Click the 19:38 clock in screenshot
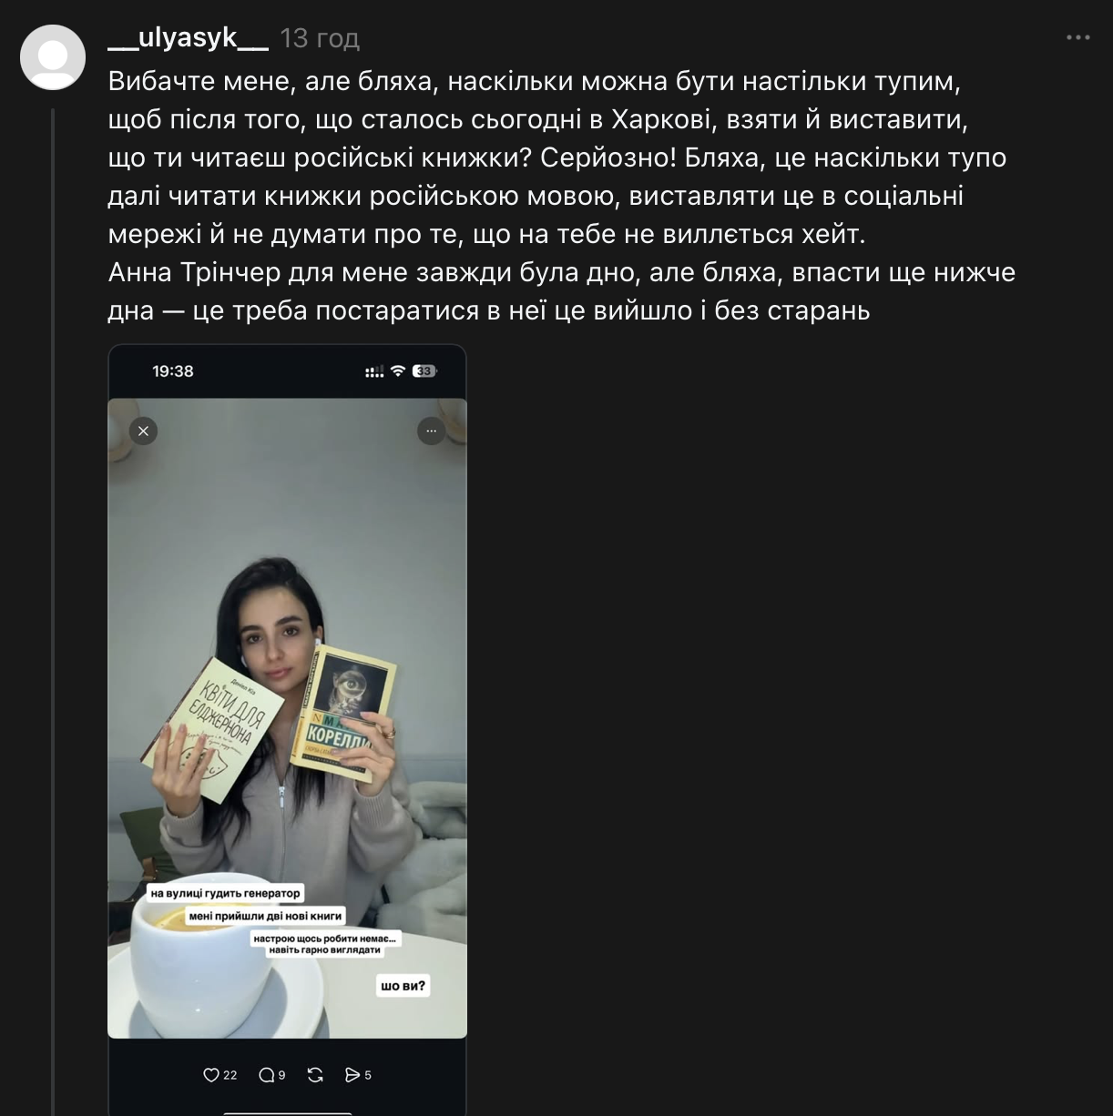 pyautogui.click(x=173, y=370)
